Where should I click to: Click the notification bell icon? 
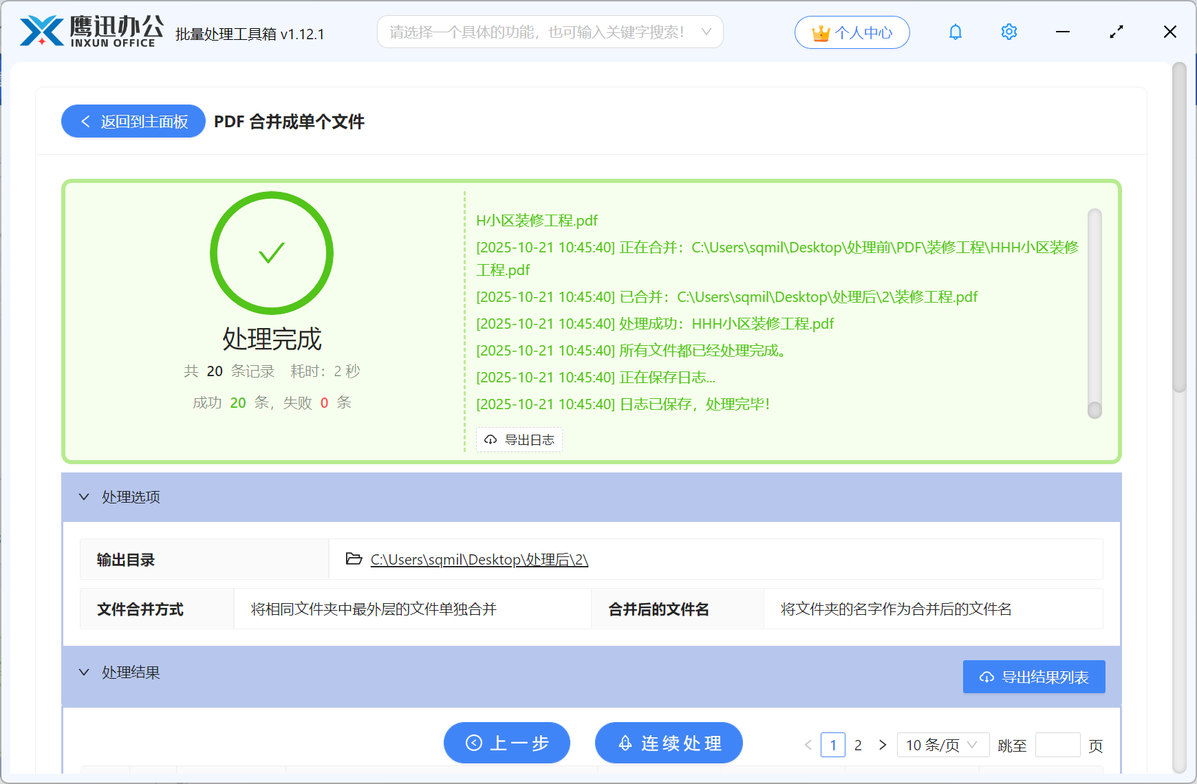pyautogui.click(x=955, y=32)
